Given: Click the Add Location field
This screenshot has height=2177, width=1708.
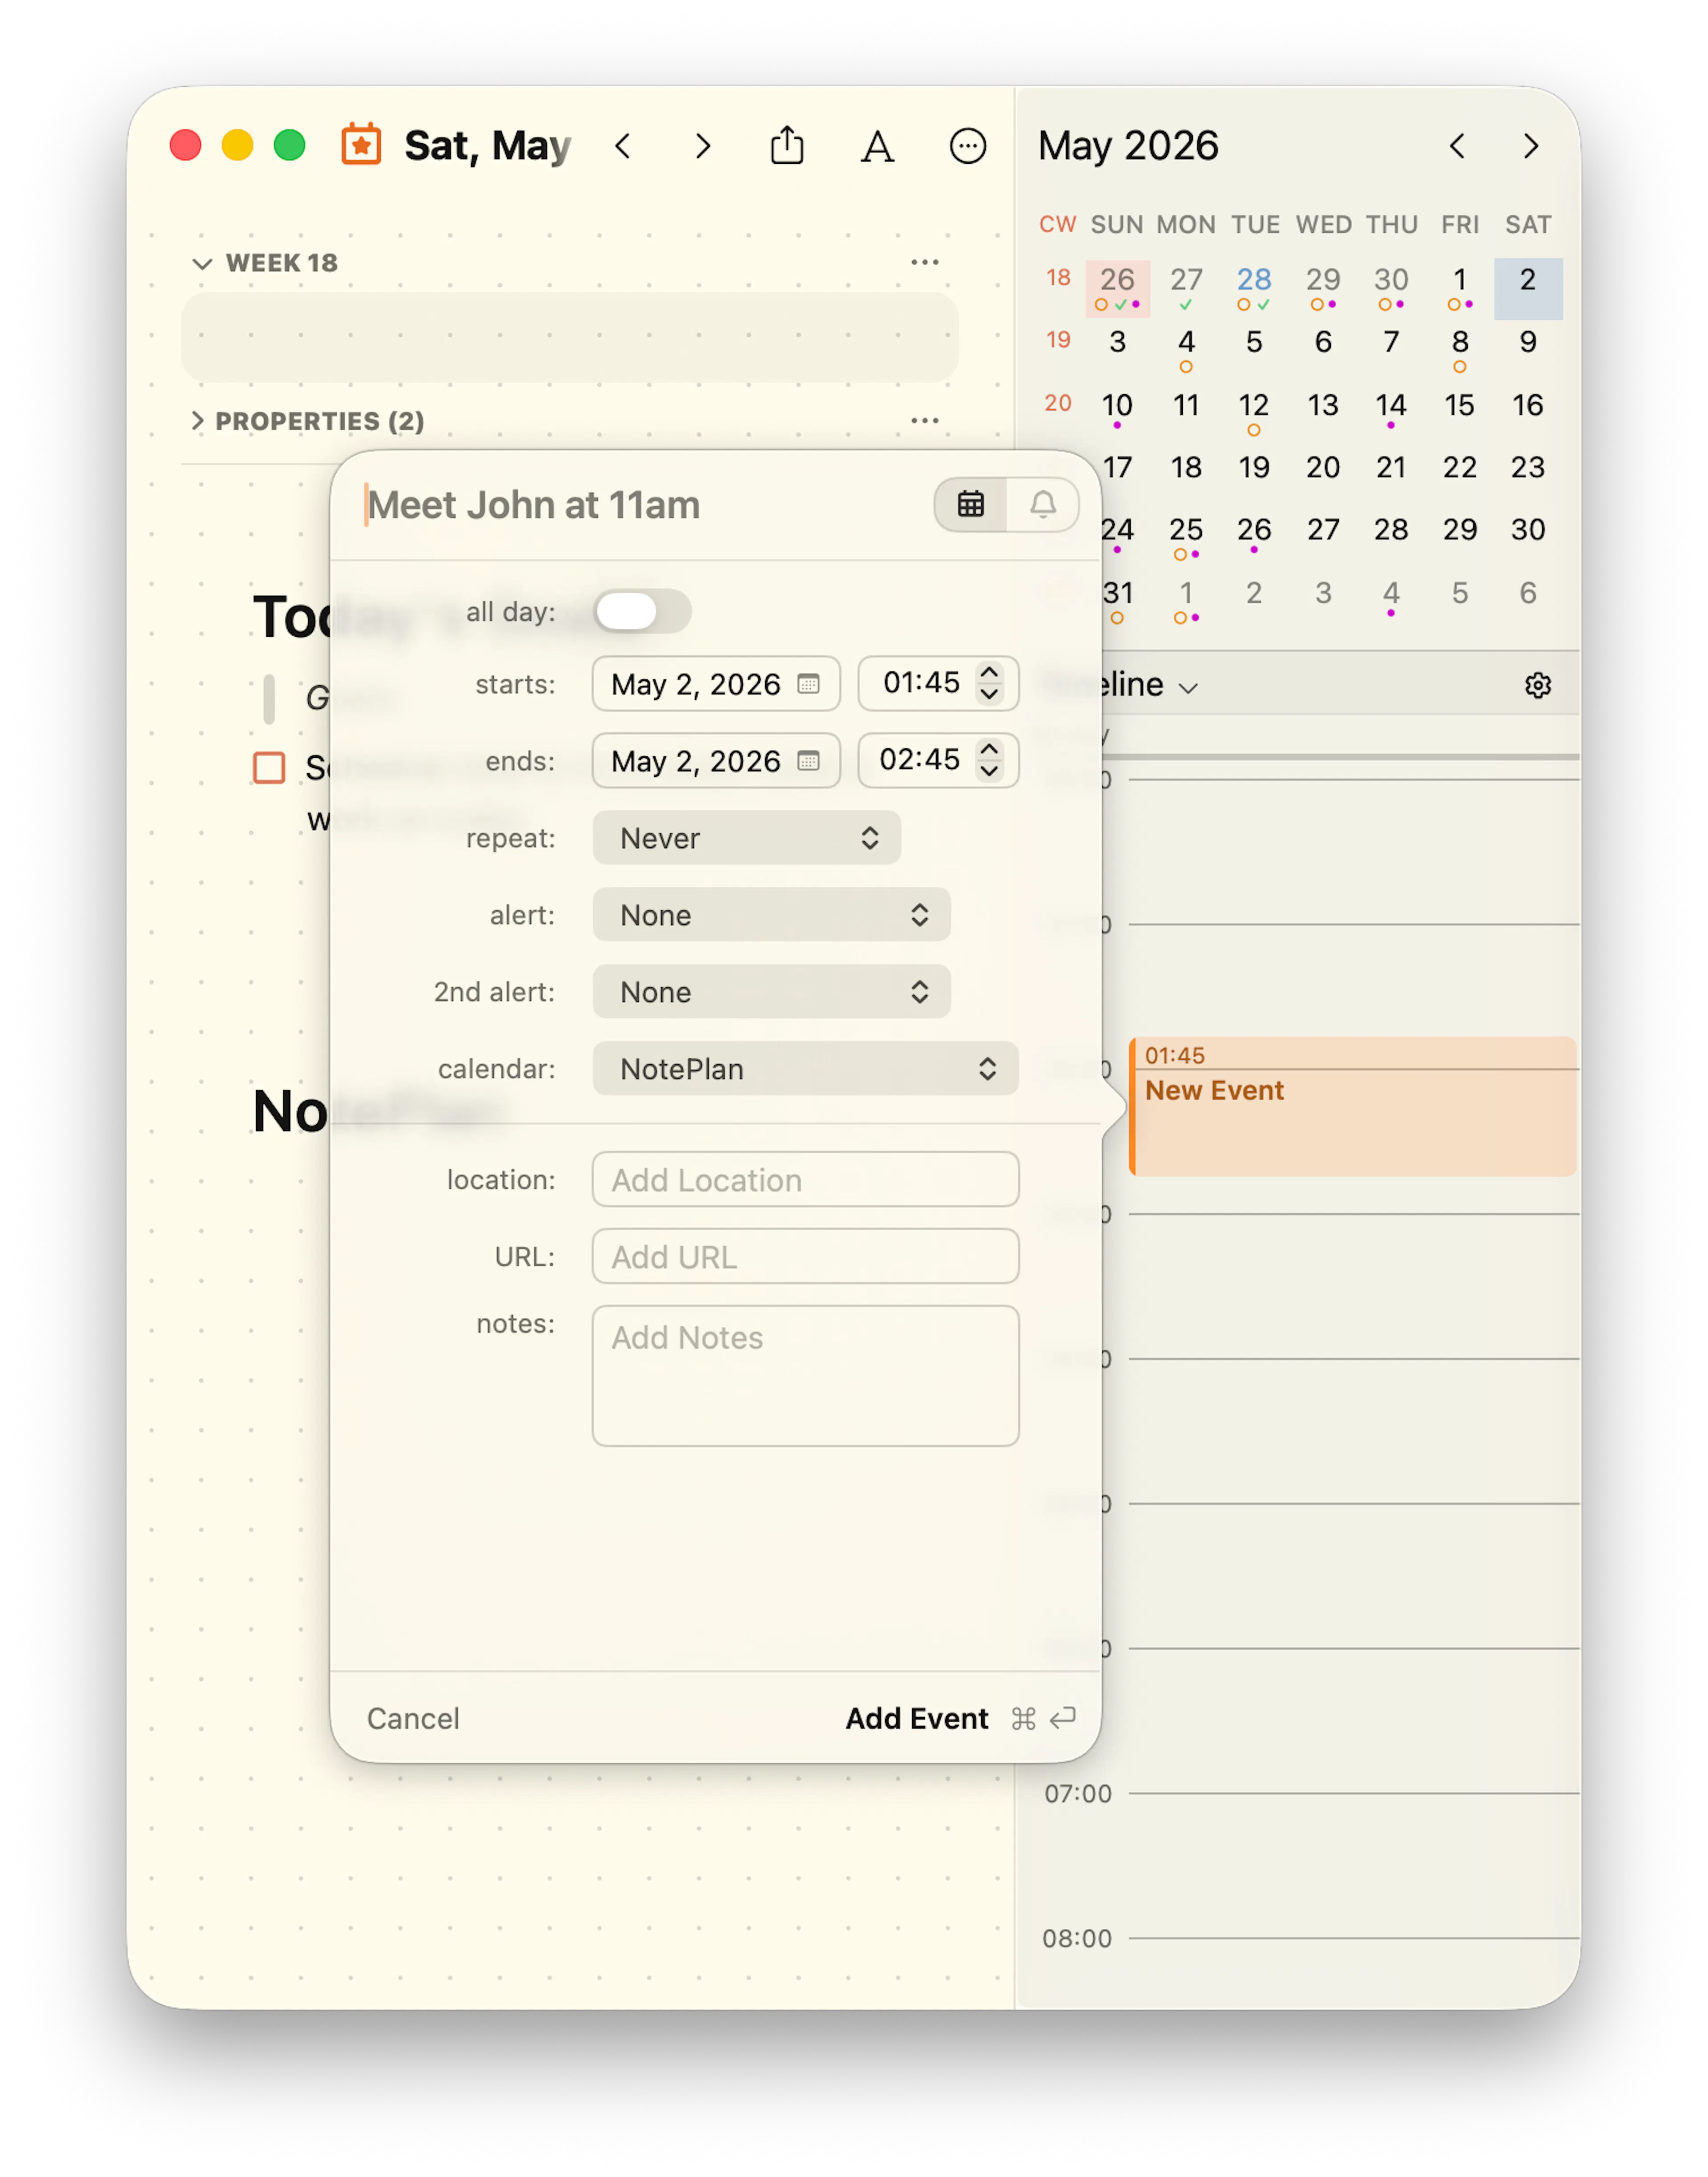Looking at the screenshot, I should [x=805, y=1180].
